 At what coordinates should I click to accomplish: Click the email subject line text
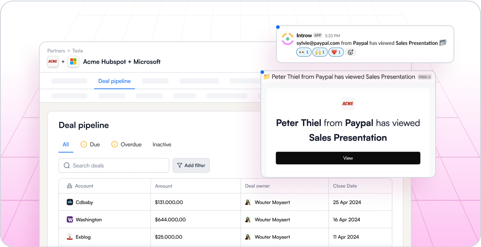point(343,77)
